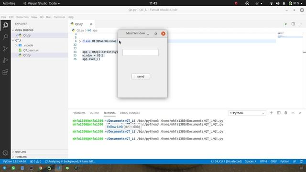Viewport: 306px width, 172px height.
Task: Close the Qt.py editor tab
Action: tap(91, 24)
